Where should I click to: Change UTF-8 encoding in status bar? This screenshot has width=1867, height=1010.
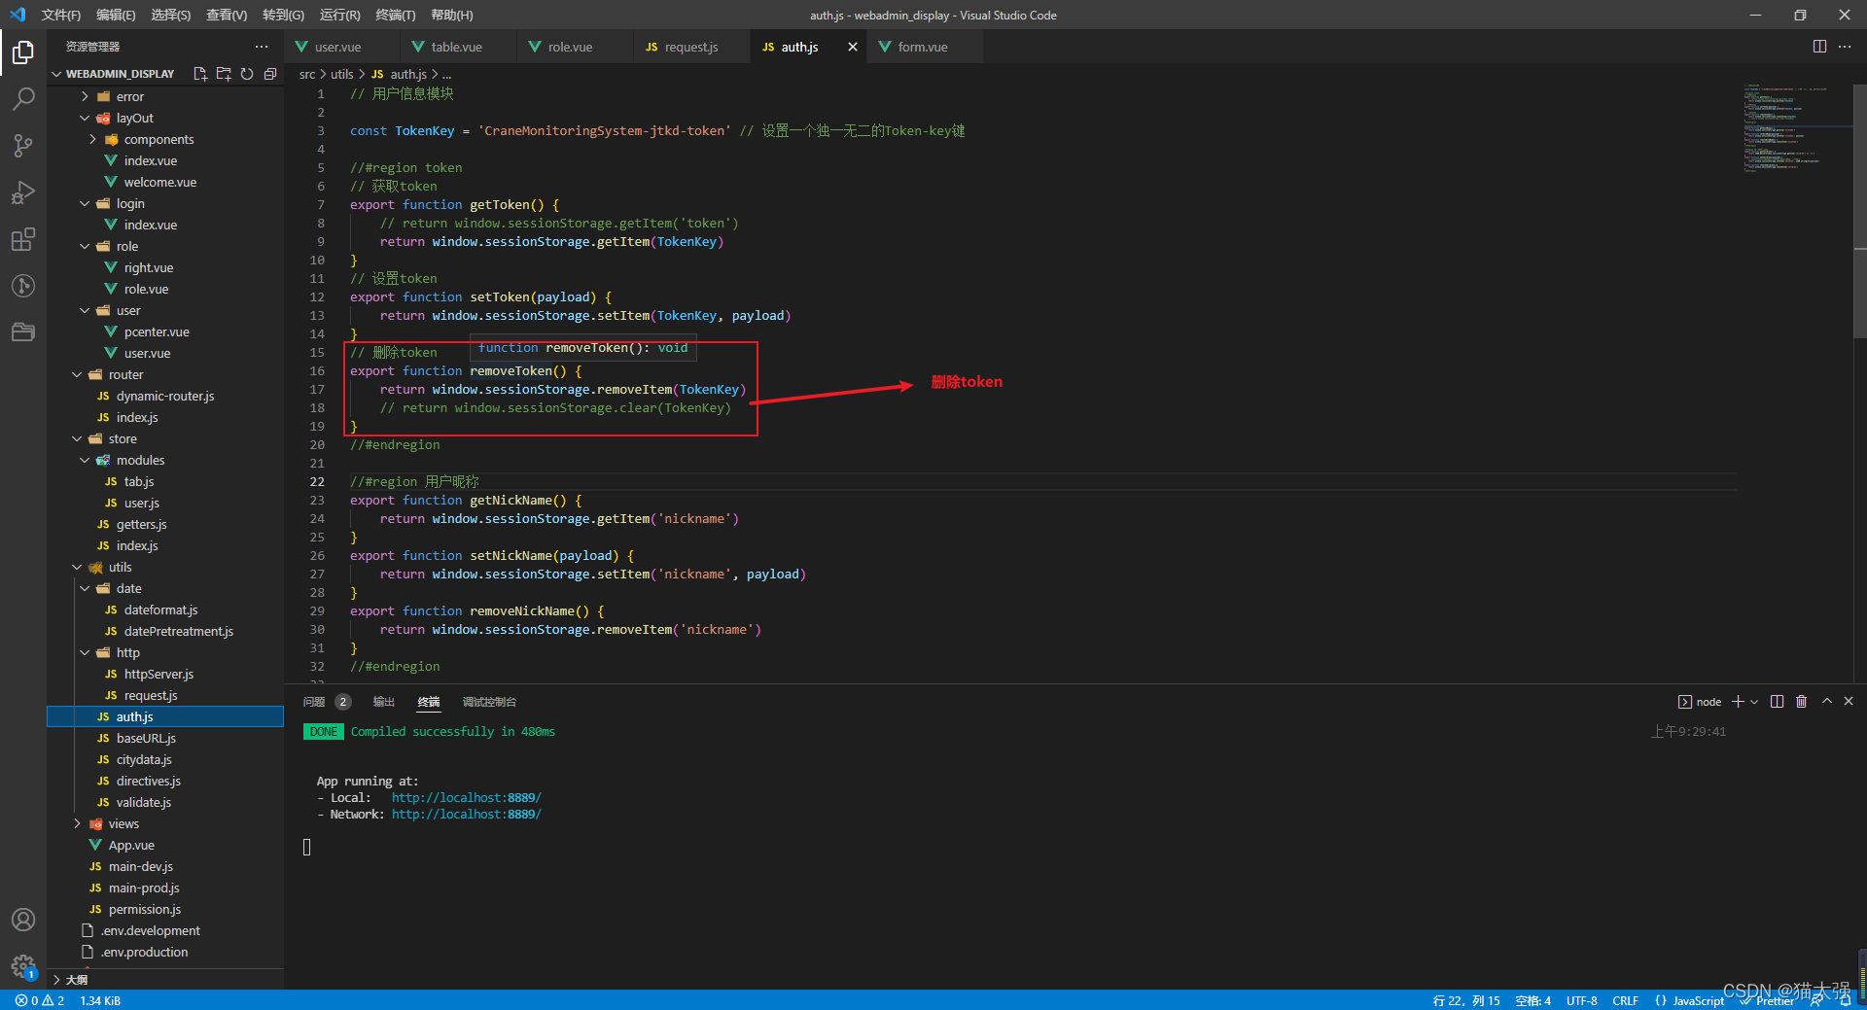click(1582, 1000)
